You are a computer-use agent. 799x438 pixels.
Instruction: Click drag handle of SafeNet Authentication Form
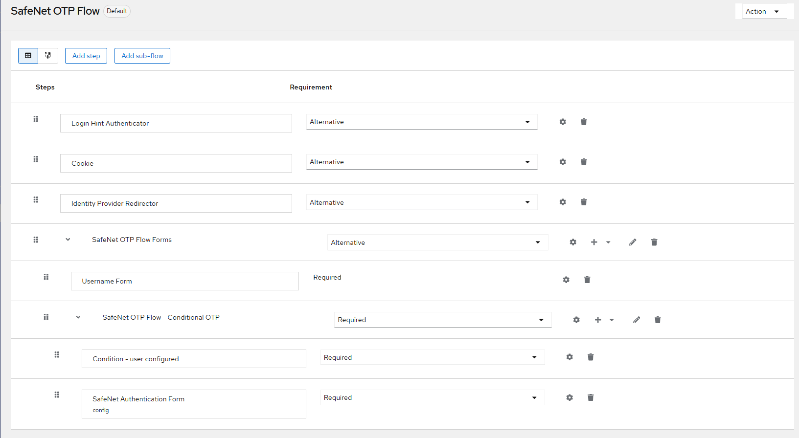pos(57,394)
